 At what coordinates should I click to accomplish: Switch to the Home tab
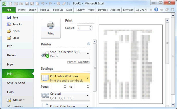[22, 10]
